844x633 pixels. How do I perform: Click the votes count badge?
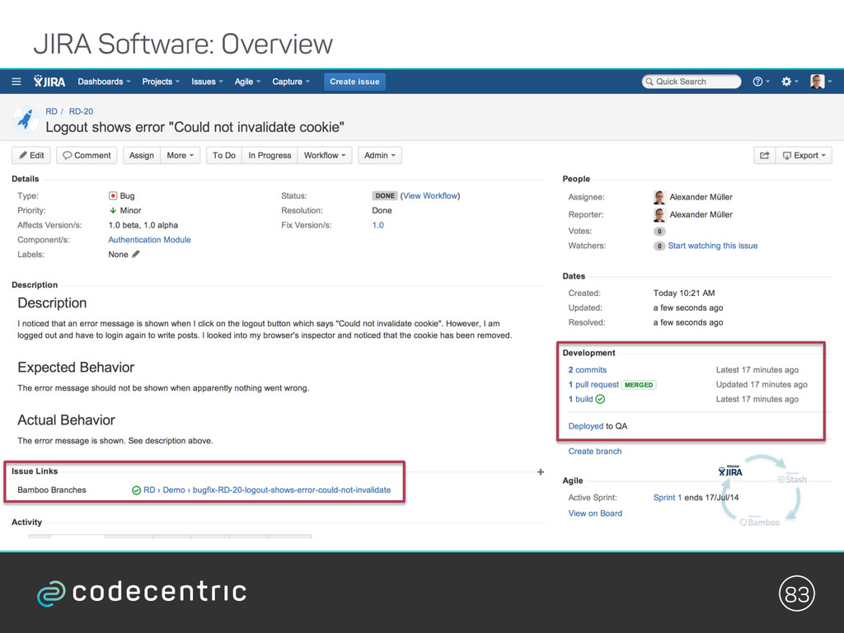659,232
